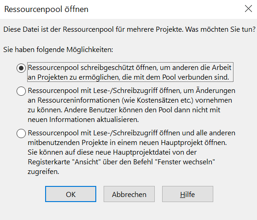This screenshot has width=257, height=220.
Task: Click the text 'neuen Informationen aktualisieren.'
Action: point(83,120)
